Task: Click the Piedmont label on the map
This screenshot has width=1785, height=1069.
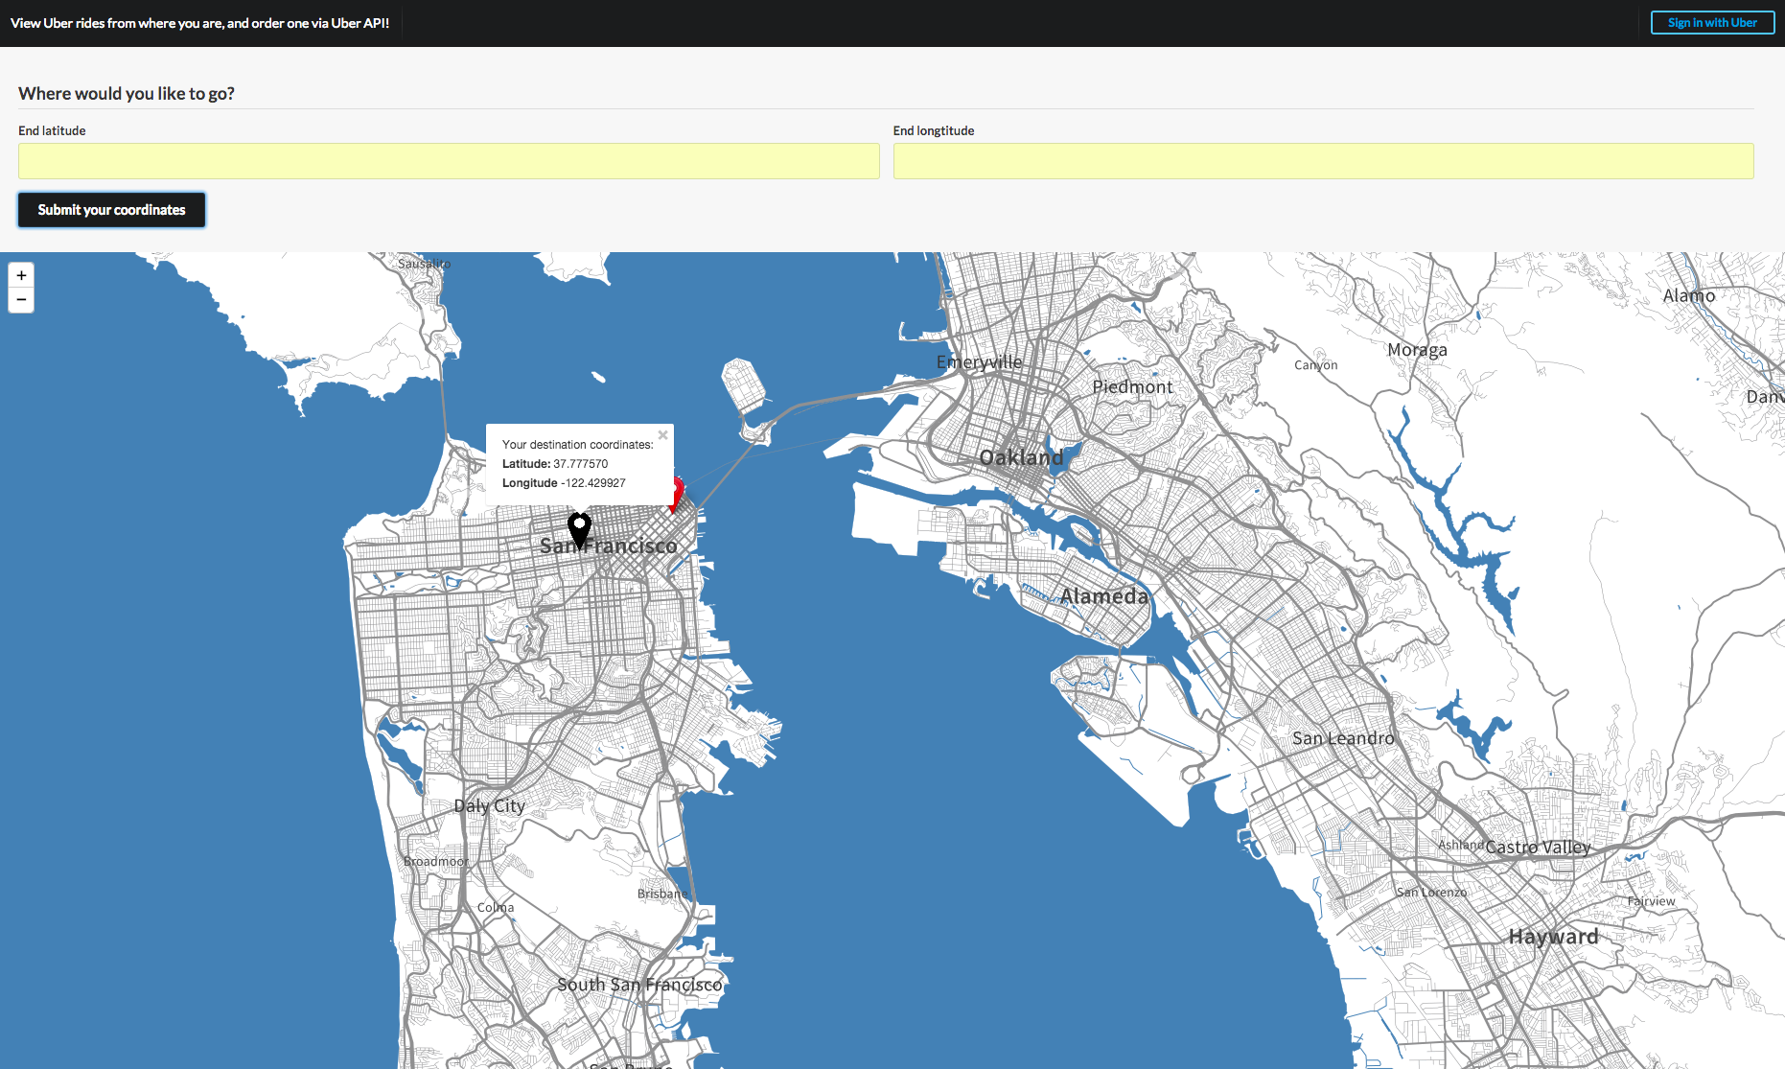Action: (x=1132, y=386)
